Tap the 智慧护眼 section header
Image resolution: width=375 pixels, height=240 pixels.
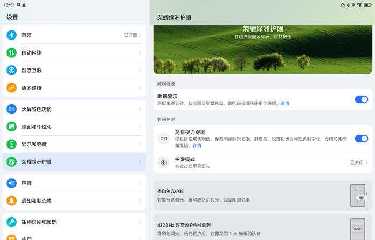[x=166, y=119]
